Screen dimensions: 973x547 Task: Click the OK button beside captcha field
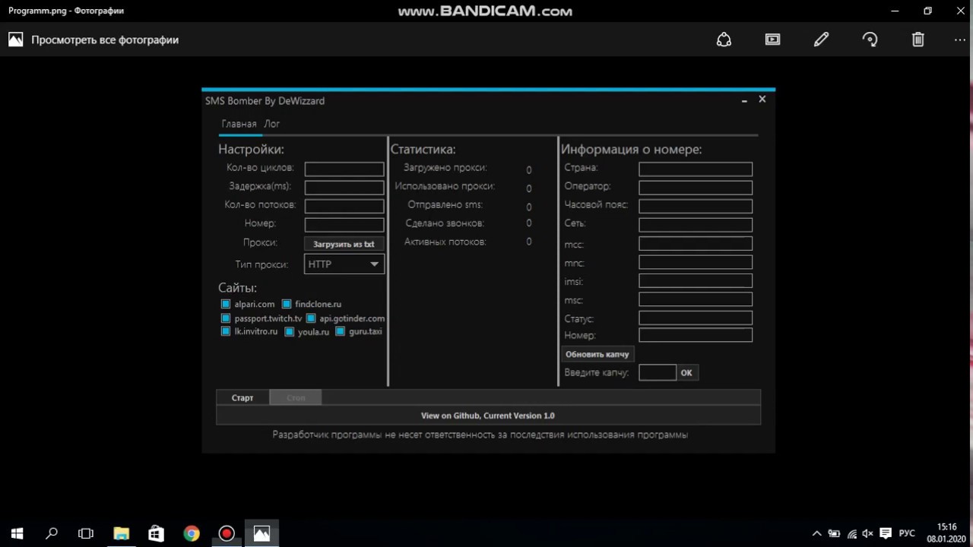[686, 372]
